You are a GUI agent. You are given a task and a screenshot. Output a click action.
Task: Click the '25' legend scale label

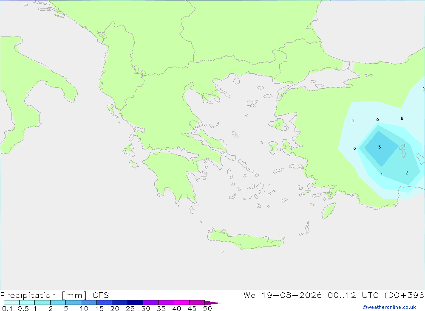click(130, 308)
